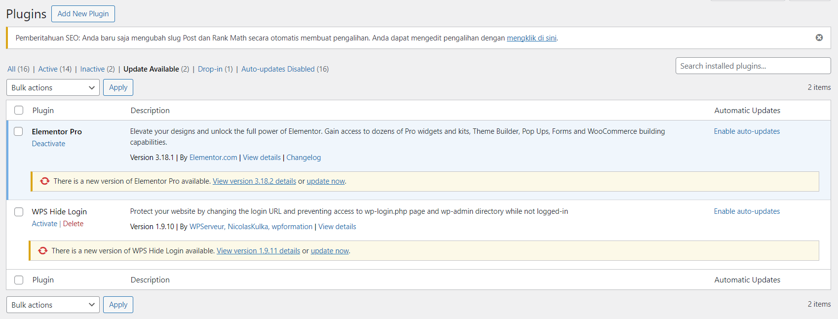Check the WPS Hide Login plugin checkbox

tap(19, 212)
